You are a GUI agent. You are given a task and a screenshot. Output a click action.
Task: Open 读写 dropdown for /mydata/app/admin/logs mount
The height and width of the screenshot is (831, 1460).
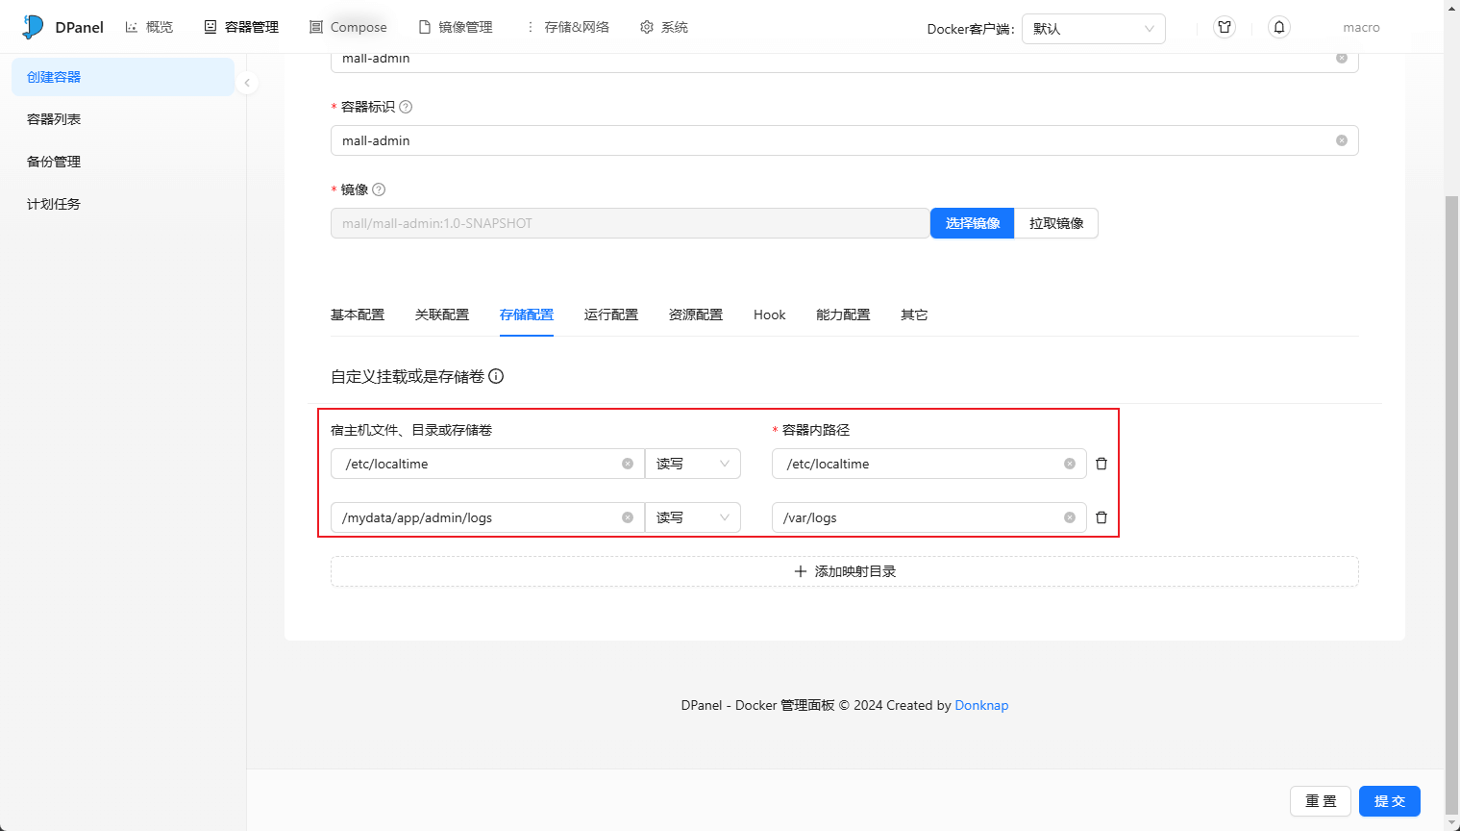692,517
